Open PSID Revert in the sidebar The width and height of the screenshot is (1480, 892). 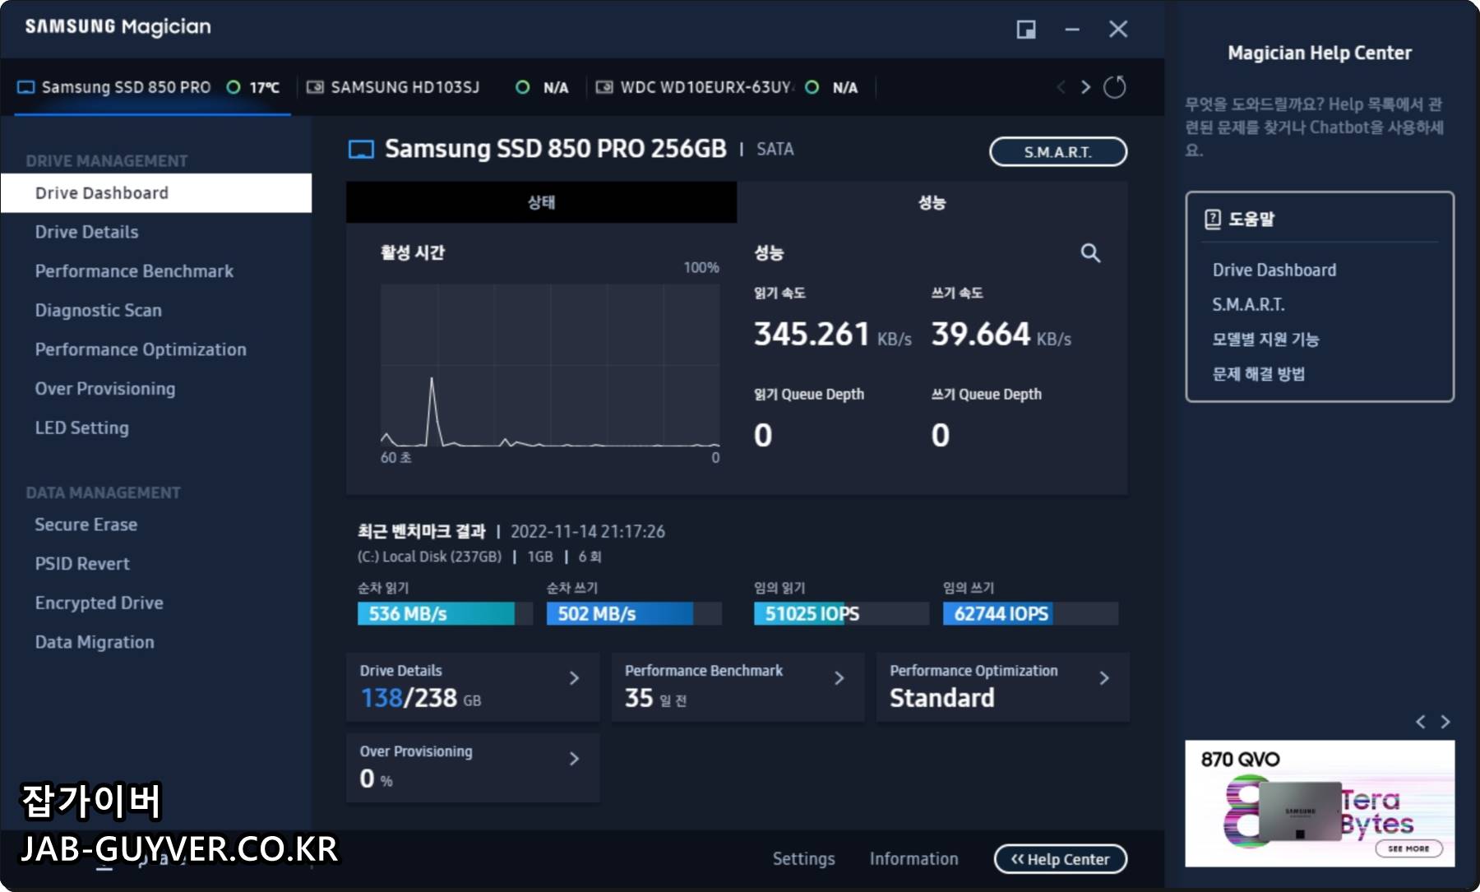point(156,564)
